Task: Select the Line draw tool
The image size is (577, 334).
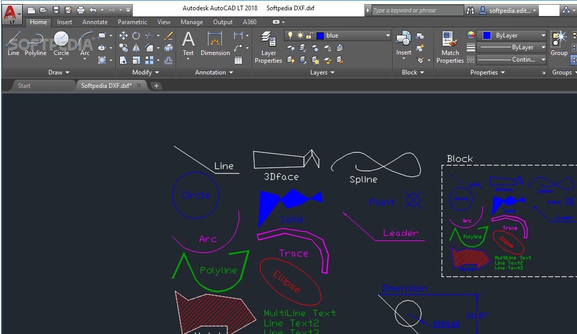Action: [13, 43]
